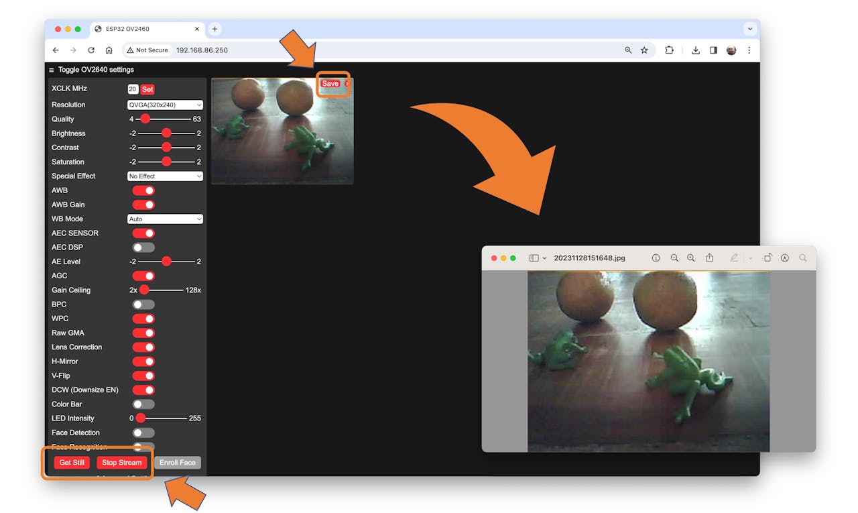858x513 pixels.
Task: Open the browser extensions puzzle icon
Action: coord(669,50)
